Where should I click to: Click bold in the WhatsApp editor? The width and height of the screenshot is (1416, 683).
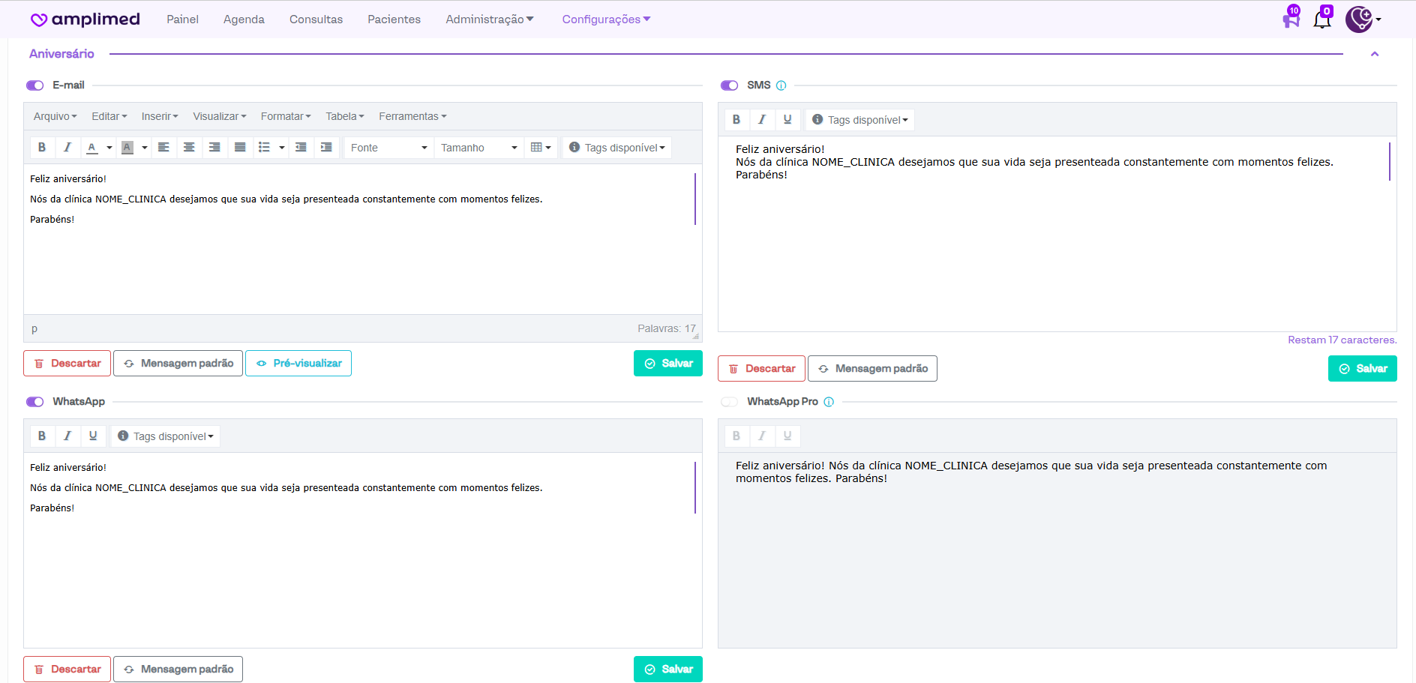pyautogui.click(x=42, y=436)
